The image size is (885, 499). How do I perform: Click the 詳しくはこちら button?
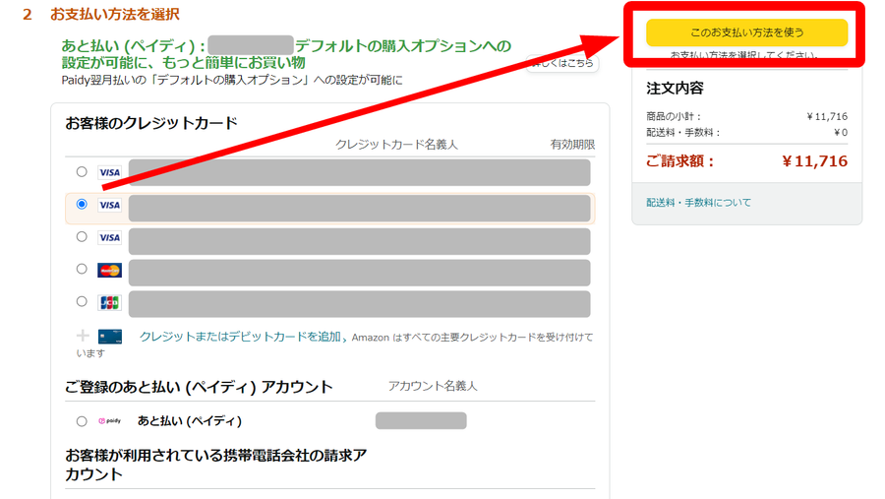[x=562, y=63]
